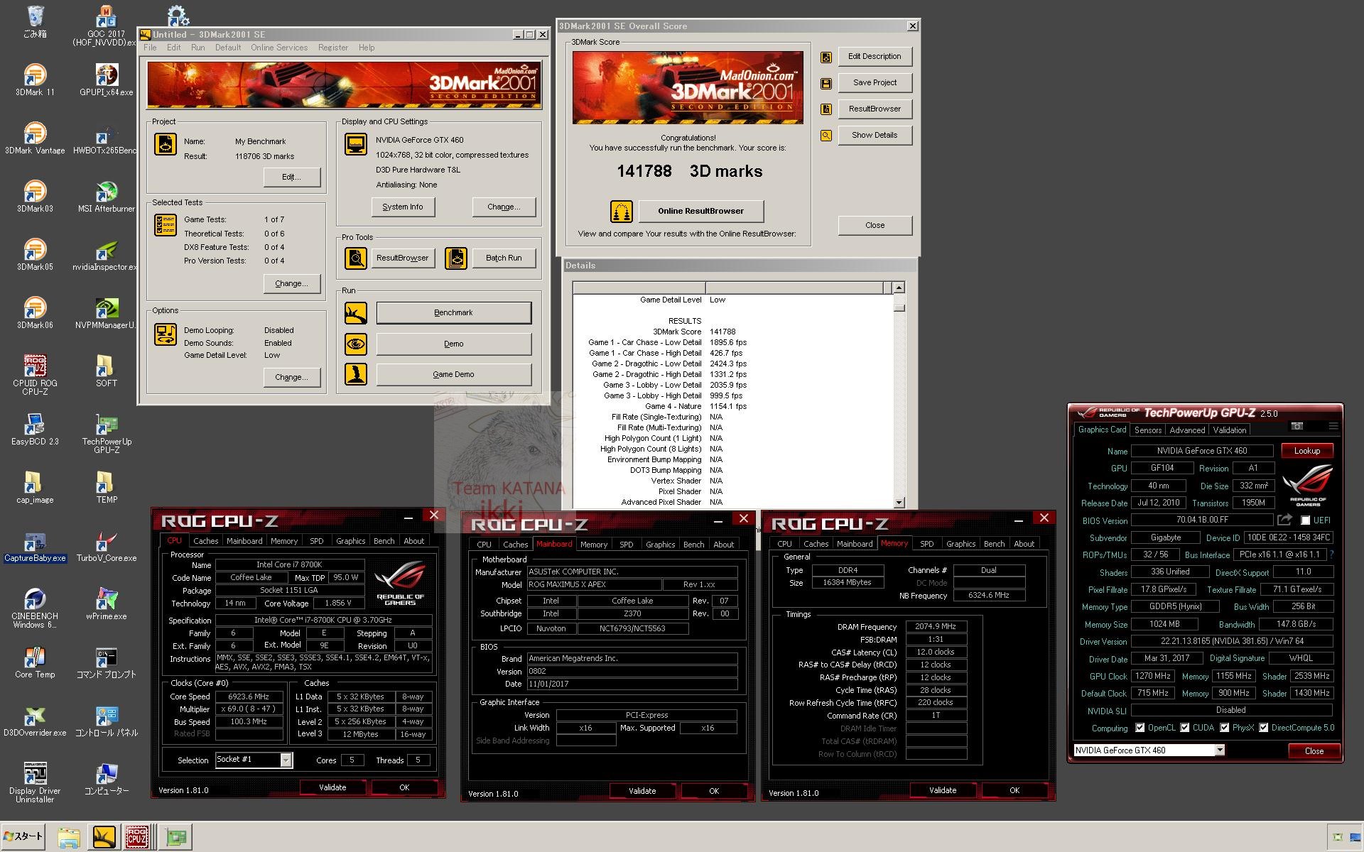Click the Online ResultBrowser icon

pyautogui.click(x=622, y=211)
